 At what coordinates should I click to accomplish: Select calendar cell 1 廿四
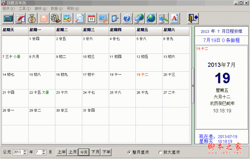click(42, 45)
